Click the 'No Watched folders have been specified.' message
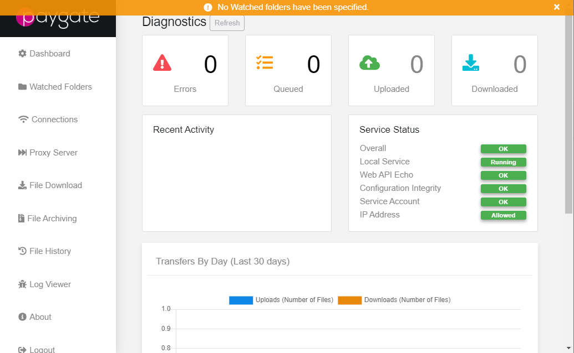The image size is (574, 353). tap(293, 7)
